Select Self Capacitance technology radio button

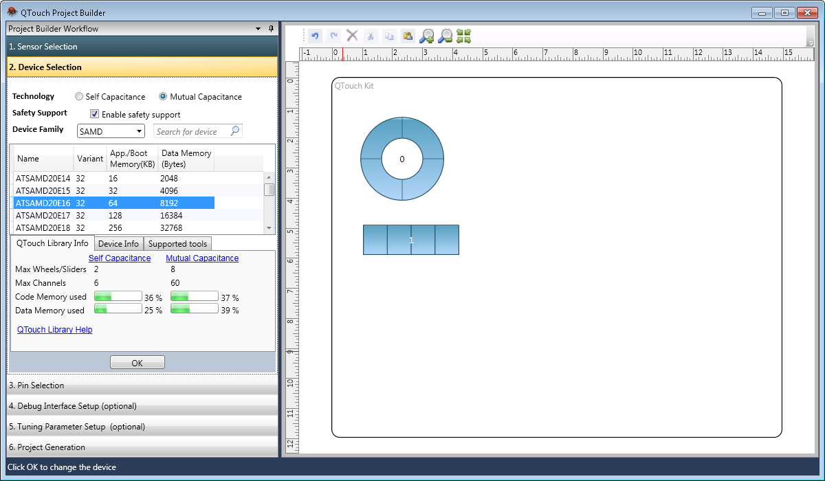[x=79, y=97]
